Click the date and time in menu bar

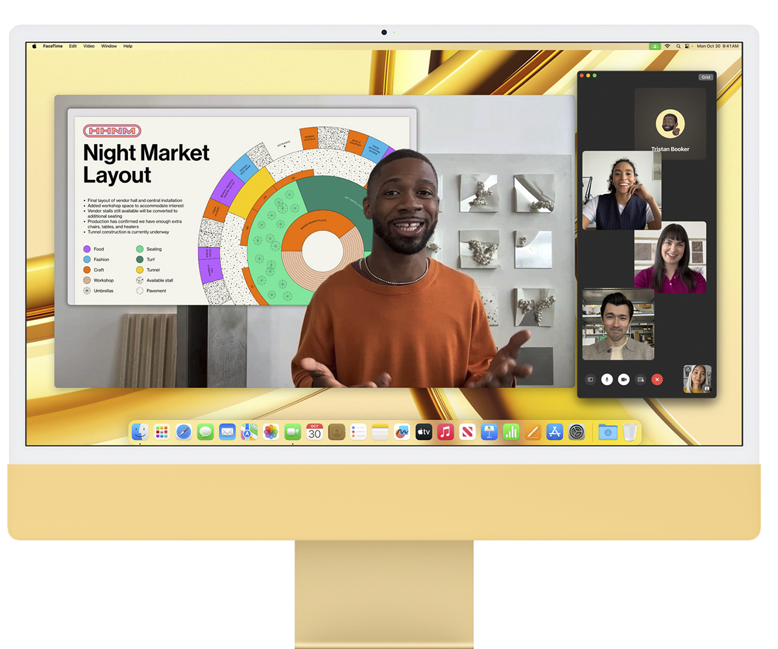(718, 46)
